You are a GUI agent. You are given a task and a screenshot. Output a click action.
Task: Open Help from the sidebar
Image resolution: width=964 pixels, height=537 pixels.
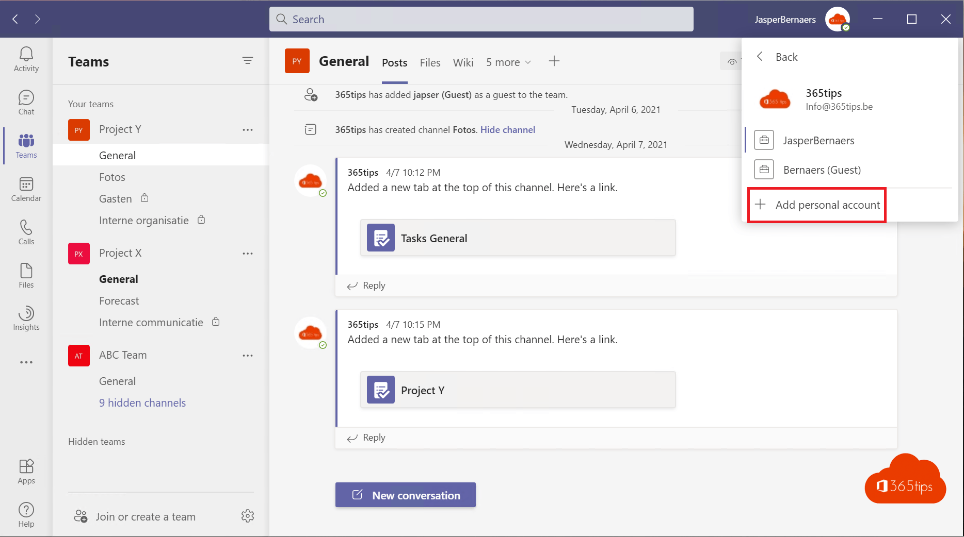(26, 514)
